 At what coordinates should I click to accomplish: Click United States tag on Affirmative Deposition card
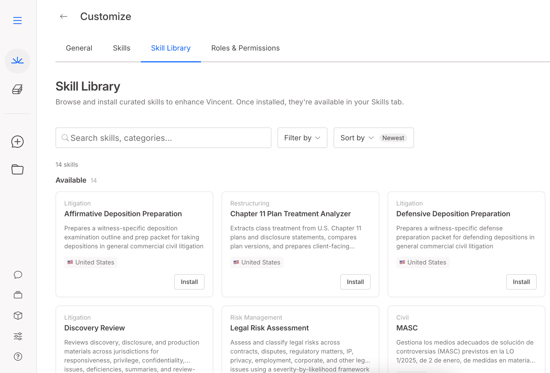[91, 262]
